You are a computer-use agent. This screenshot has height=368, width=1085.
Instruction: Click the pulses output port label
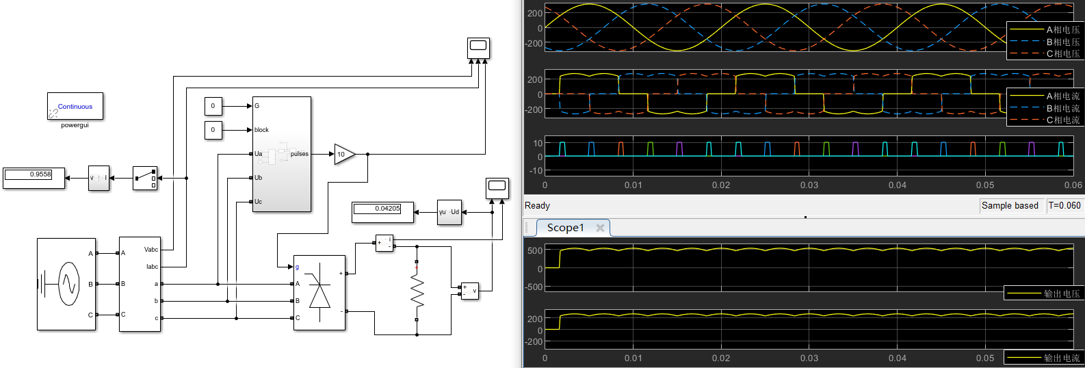coord(299,154)
